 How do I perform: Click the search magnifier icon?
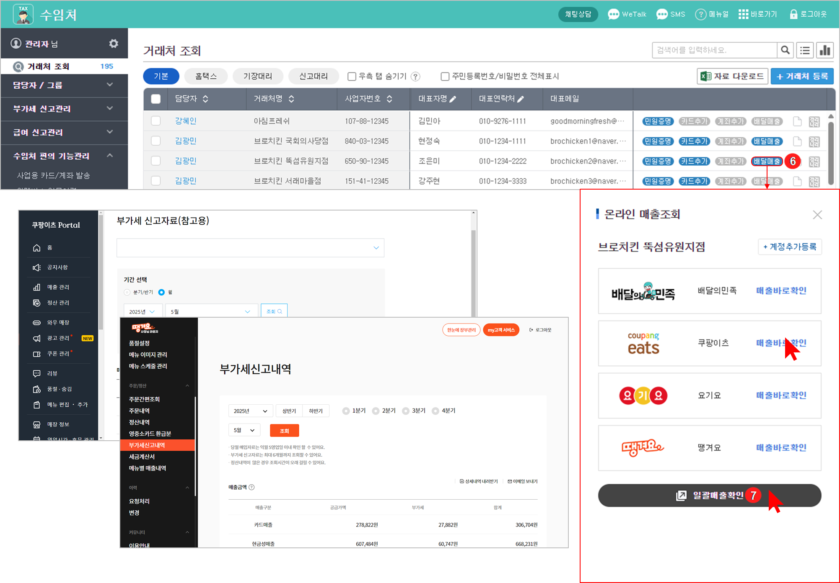coord(785,50)
